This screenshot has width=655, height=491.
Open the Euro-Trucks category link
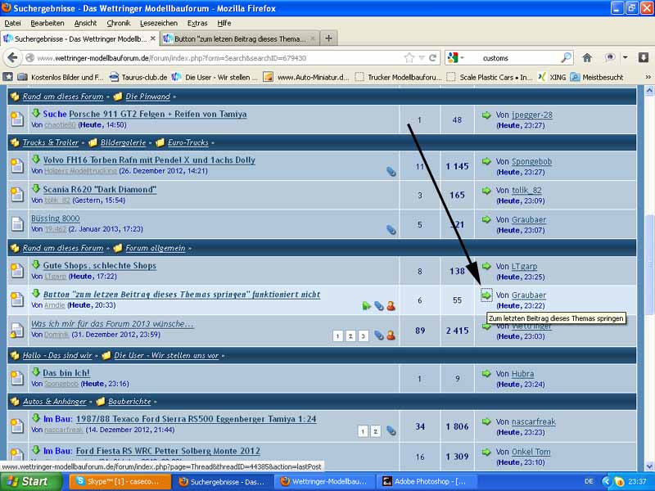pos(188,142)
